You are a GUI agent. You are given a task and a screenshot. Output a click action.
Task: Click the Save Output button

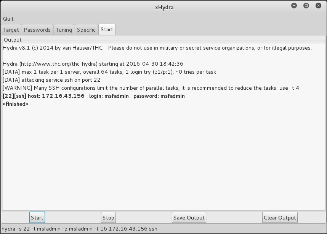189,218
